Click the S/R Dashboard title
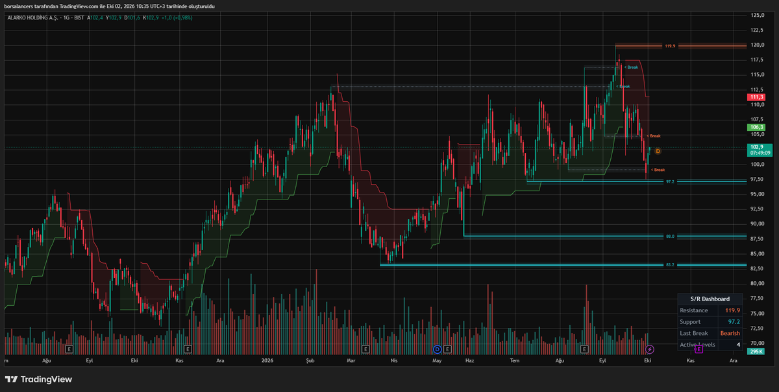779x392 pixels. coord(711,299)
